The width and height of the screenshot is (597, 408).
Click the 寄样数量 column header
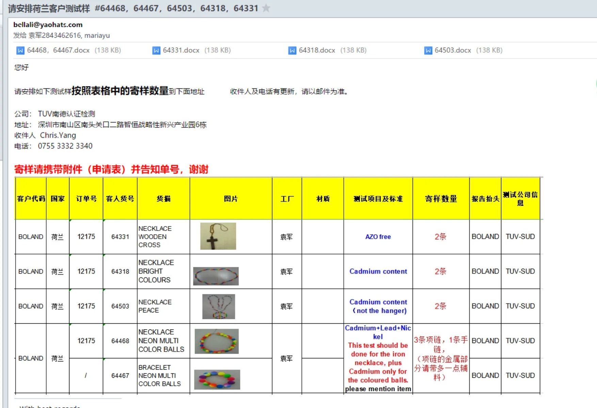click(x=441, y=199)
